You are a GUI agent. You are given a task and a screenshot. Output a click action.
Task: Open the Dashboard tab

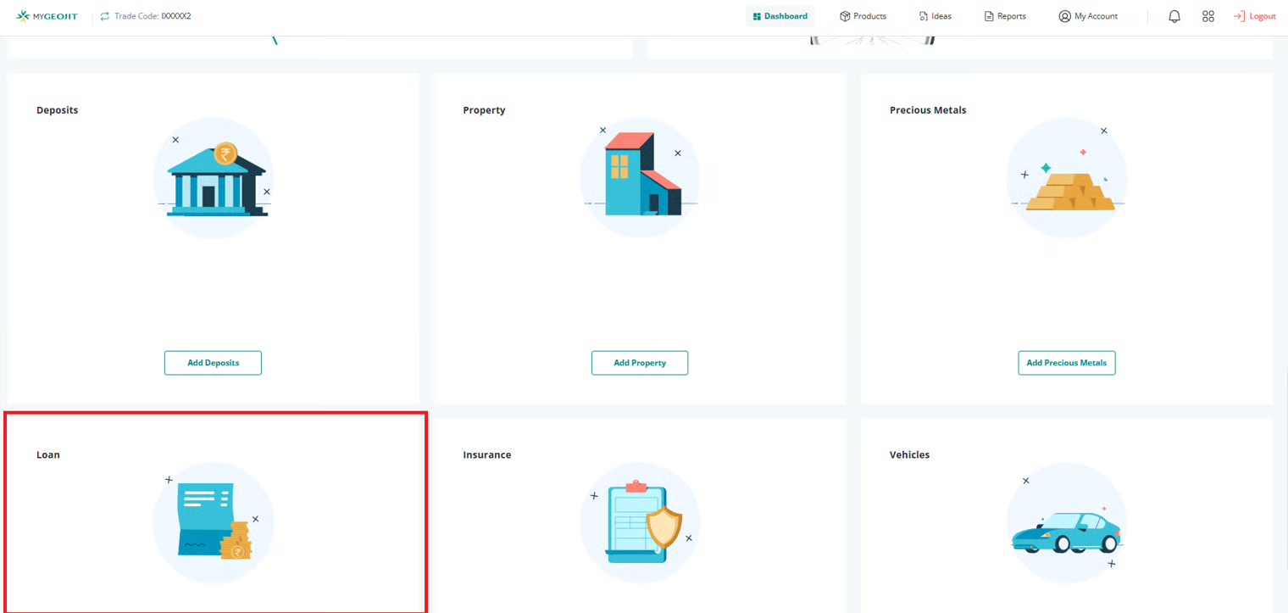click(x=780, y=16)
